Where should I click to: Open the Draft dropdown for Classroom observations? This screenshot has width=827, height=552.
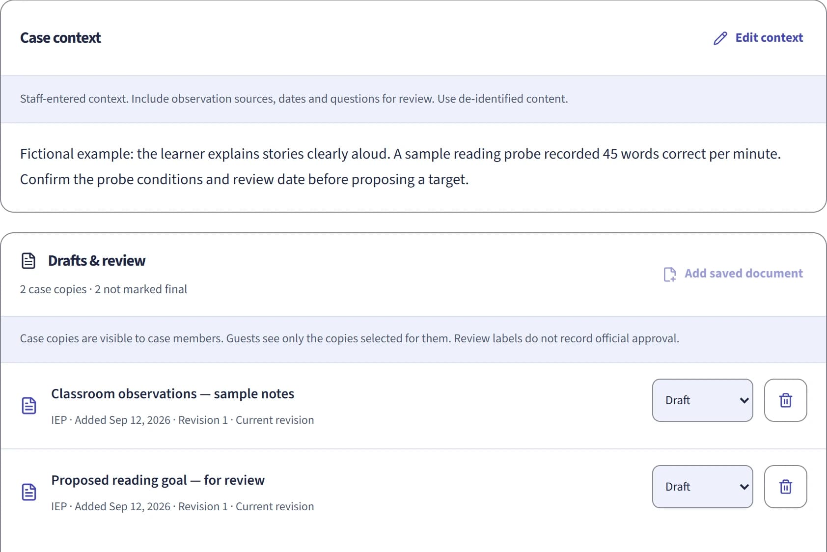702,400
